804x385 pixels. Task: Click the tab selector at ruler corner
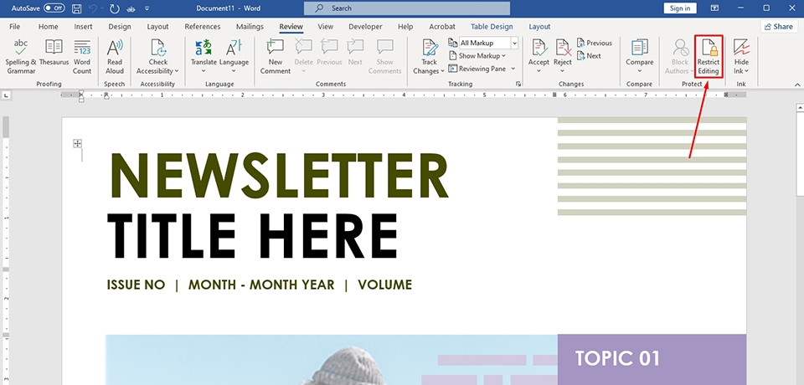pos(6,95)
